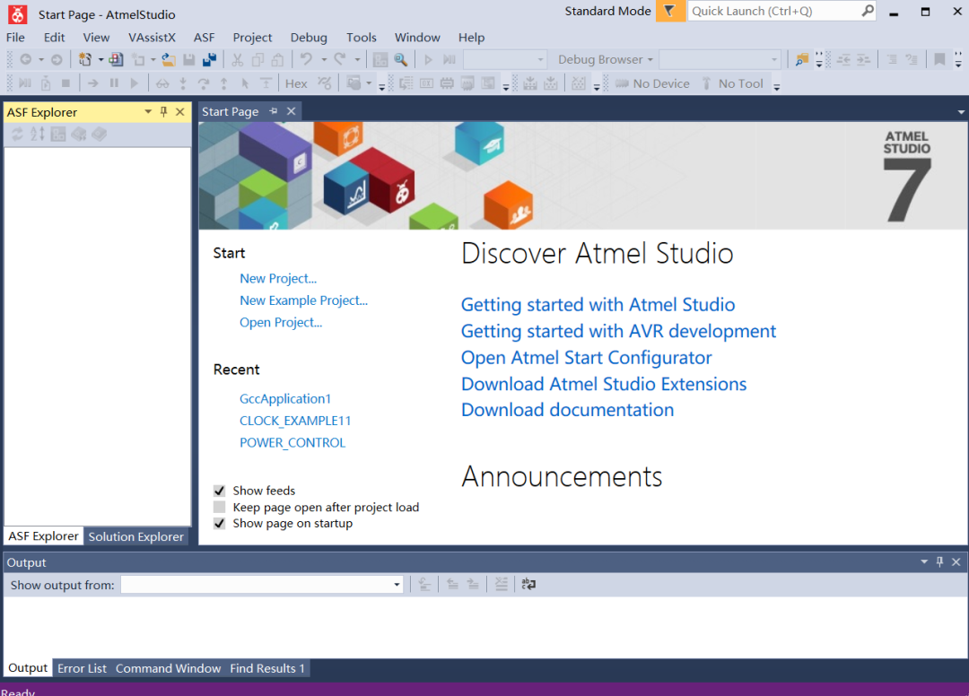Click the Toggle Word Wrap icon in Output
Screen dimensions: 969x696
click(528, 584)
